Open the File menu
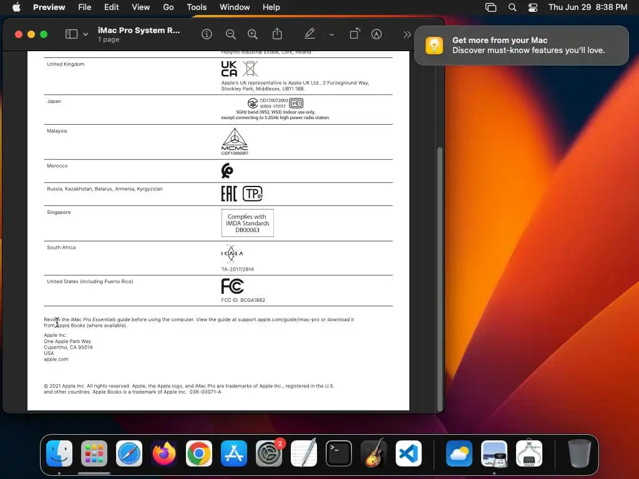 click(x=84, y=7)
